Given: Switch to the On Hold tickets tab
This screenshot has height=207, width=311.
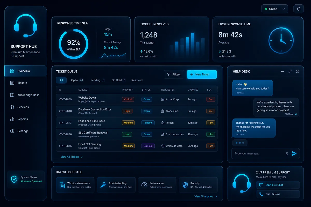Looking at the screenshot, I should pyautogui.click(x=119, y=80).
